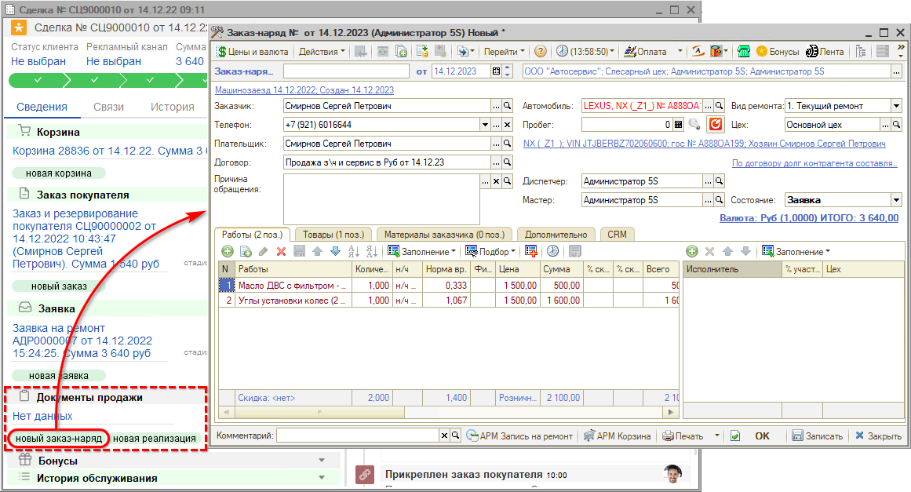The image size is (911, 492).
Task: Click the новый заказ-наряд link
Action: point(59,438)
